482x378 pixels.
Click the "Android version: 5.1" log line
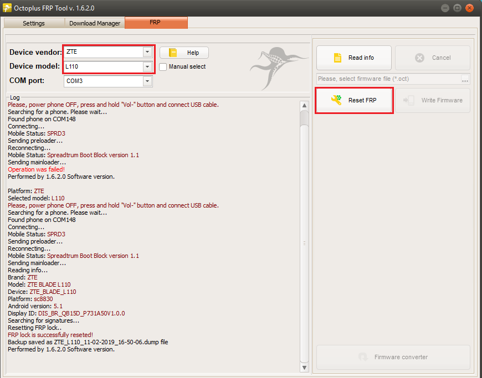(x=35, y=306)
